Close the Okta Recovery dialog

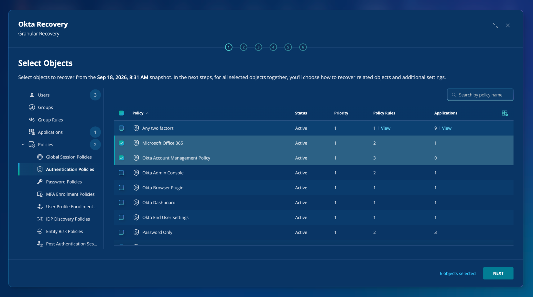tap(508, 25)
